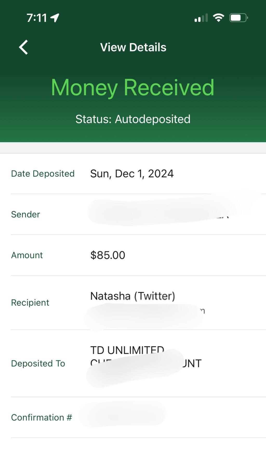Image resolution: width=266 pixels, height=450 pixels.
Task: Tap the View Details header title
Action: click(x=133, y=47)
